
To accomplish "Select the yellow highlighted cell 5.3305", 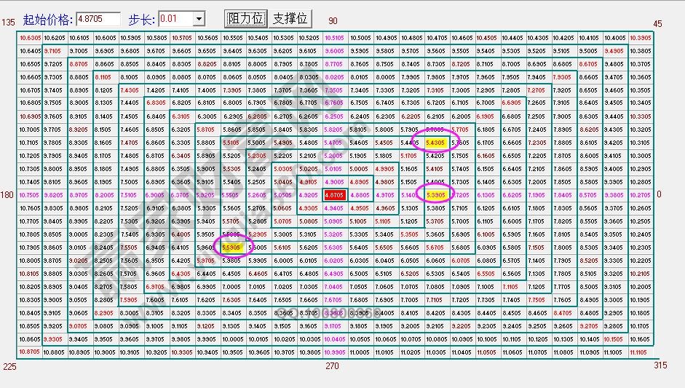I will pyautogui.click(x=436, y=195).
